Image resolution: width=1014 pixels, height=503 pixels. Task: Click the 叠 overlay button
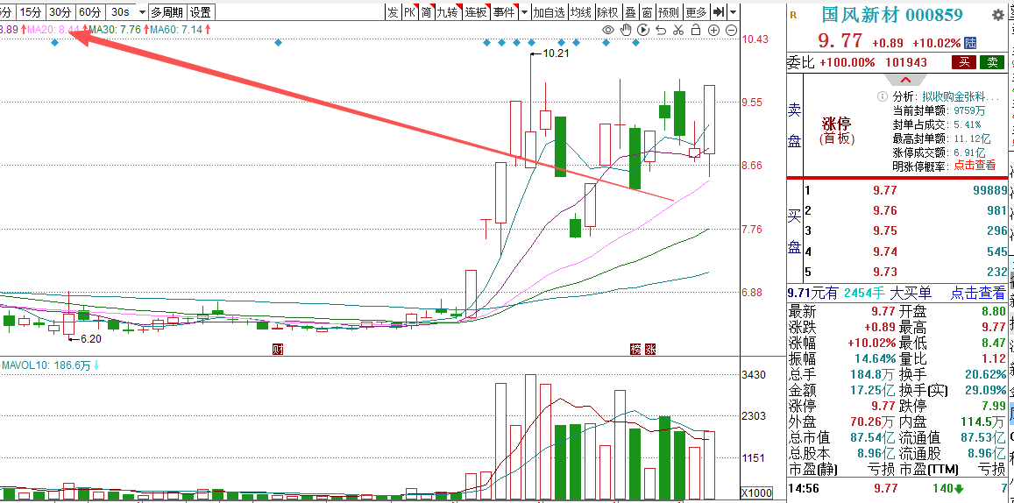click(x=630, y=12)
